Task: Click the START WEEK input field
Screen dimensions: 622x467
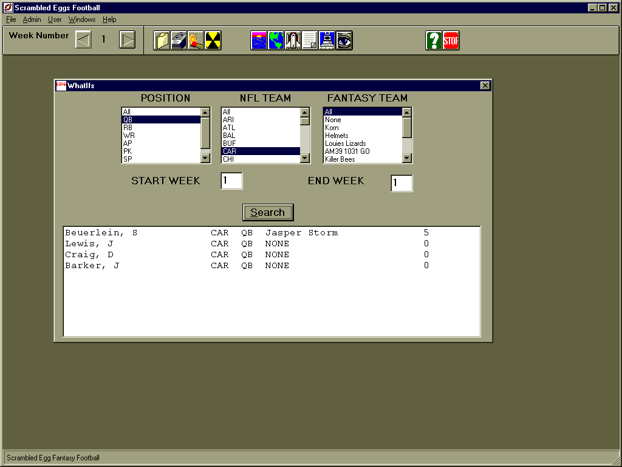Action: [x=231, y=181]
